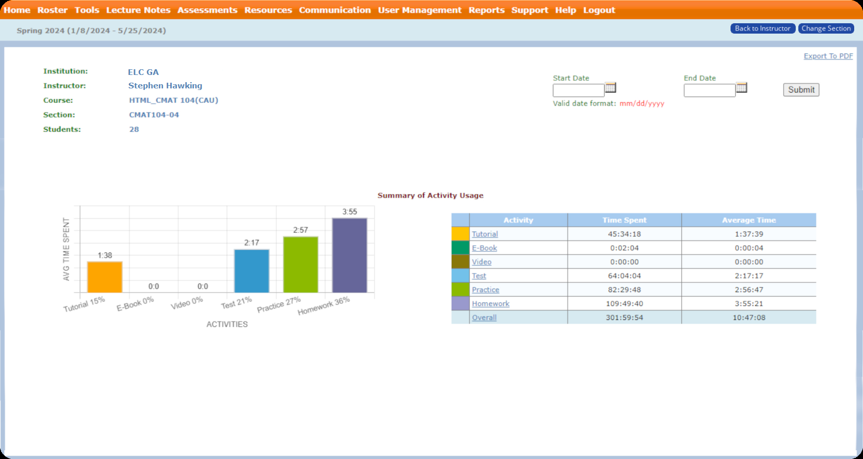
Task: Export the report to PDF
Action: (x=828, y=56)
